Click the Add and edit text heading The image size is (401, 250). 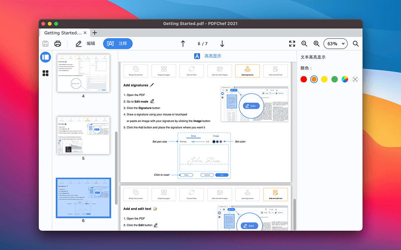pyautogui.click(x=137, y=209)
